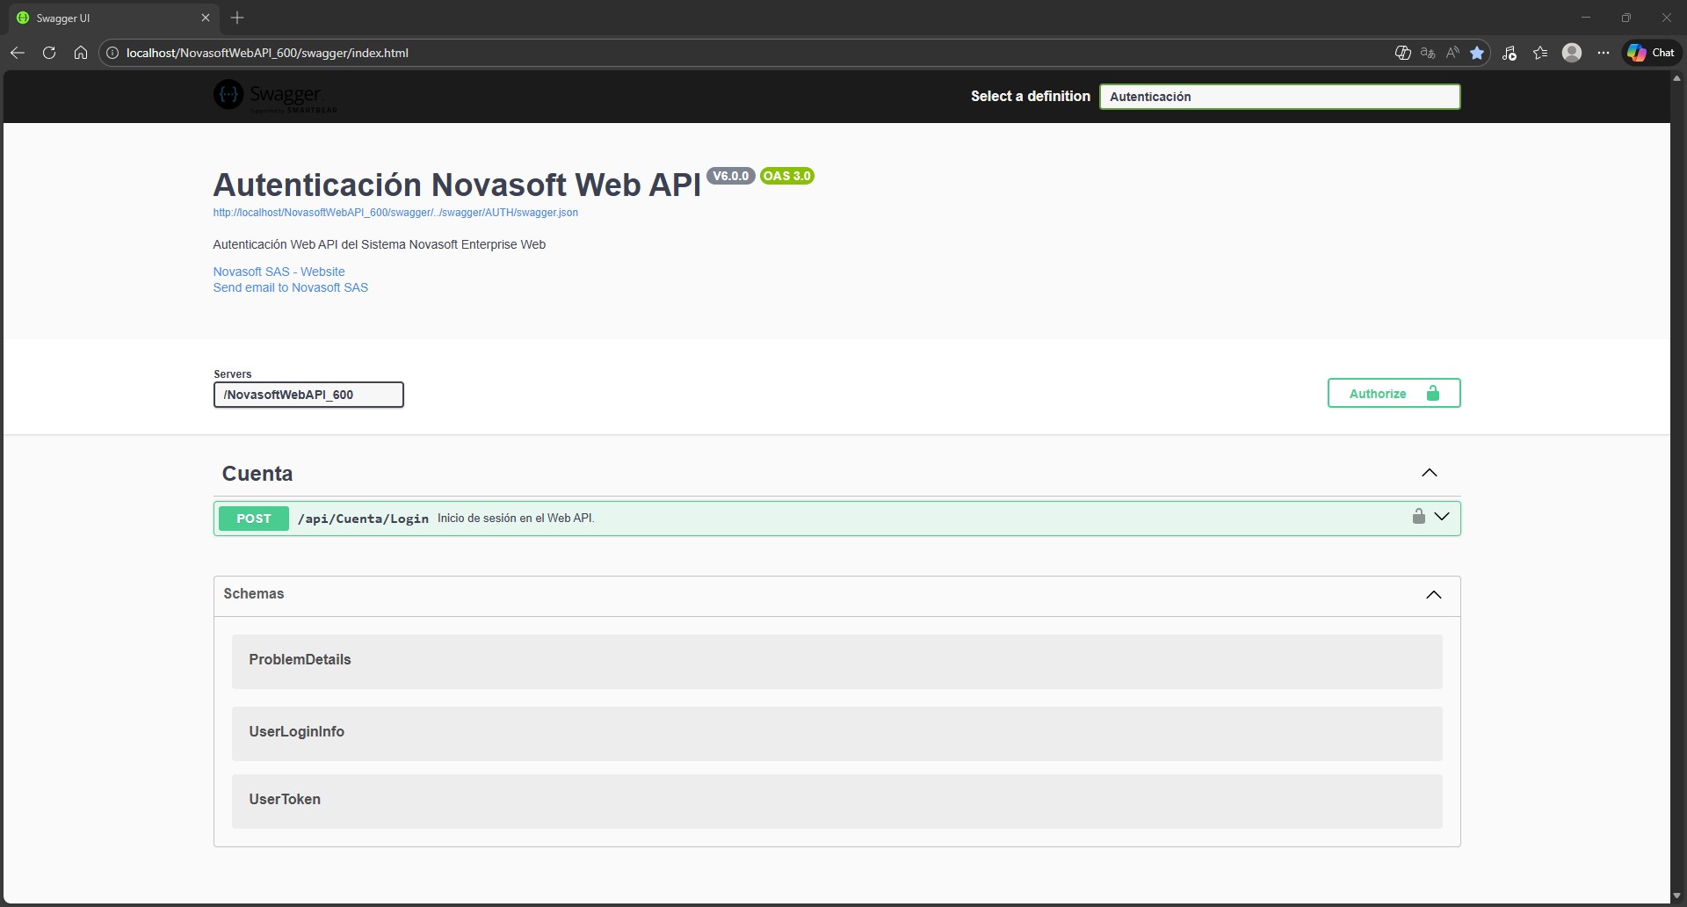This screenshot has width=1687, height=907.
Task: Open the swagger.json URL link
Action: coord(395,213)
